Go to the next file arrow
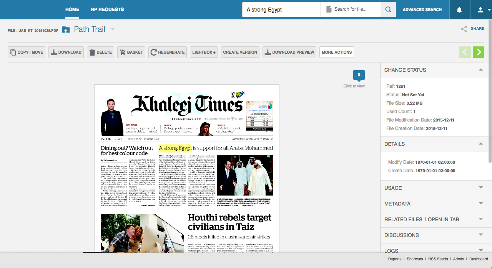 pyautogui.click(x=479, y=52)
